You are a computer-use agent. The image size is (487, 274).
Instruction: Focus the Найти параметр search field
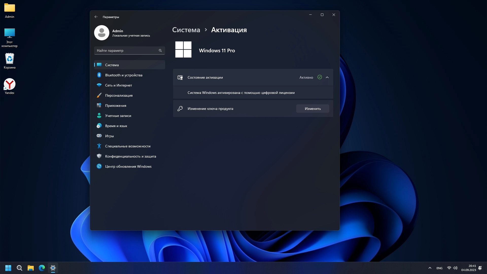click(x=126, y=50)
